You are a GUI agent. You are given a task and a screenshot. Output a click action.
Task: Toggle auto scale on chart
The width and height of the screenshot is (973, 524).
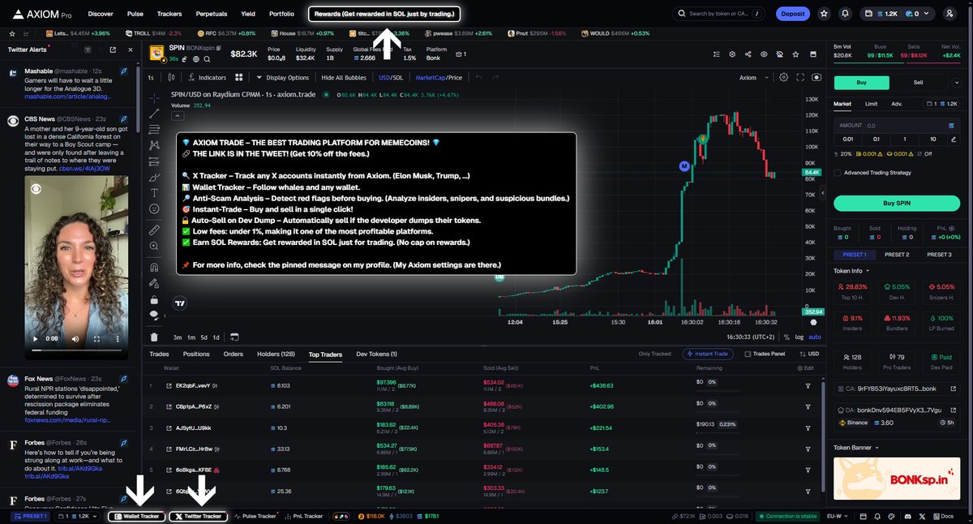click(x=815, y=337)
